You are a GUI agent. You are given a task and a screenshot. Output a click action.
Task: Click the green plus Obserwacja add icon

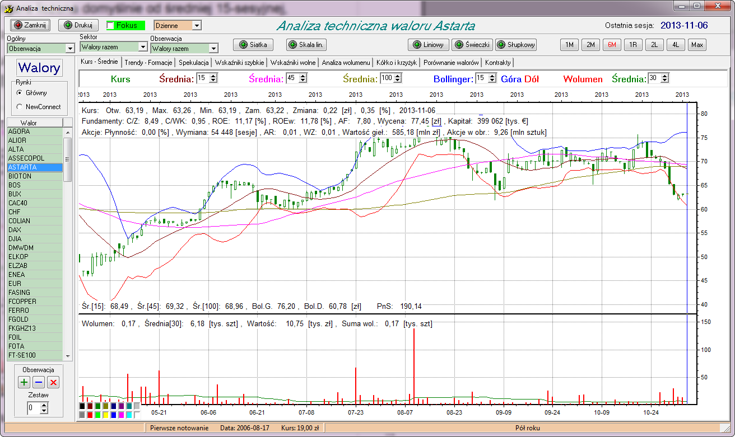[24, 382]
